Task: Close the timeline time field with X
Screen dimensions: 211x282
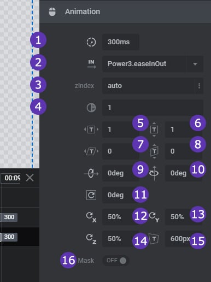Action: click(x=30, y=178)
